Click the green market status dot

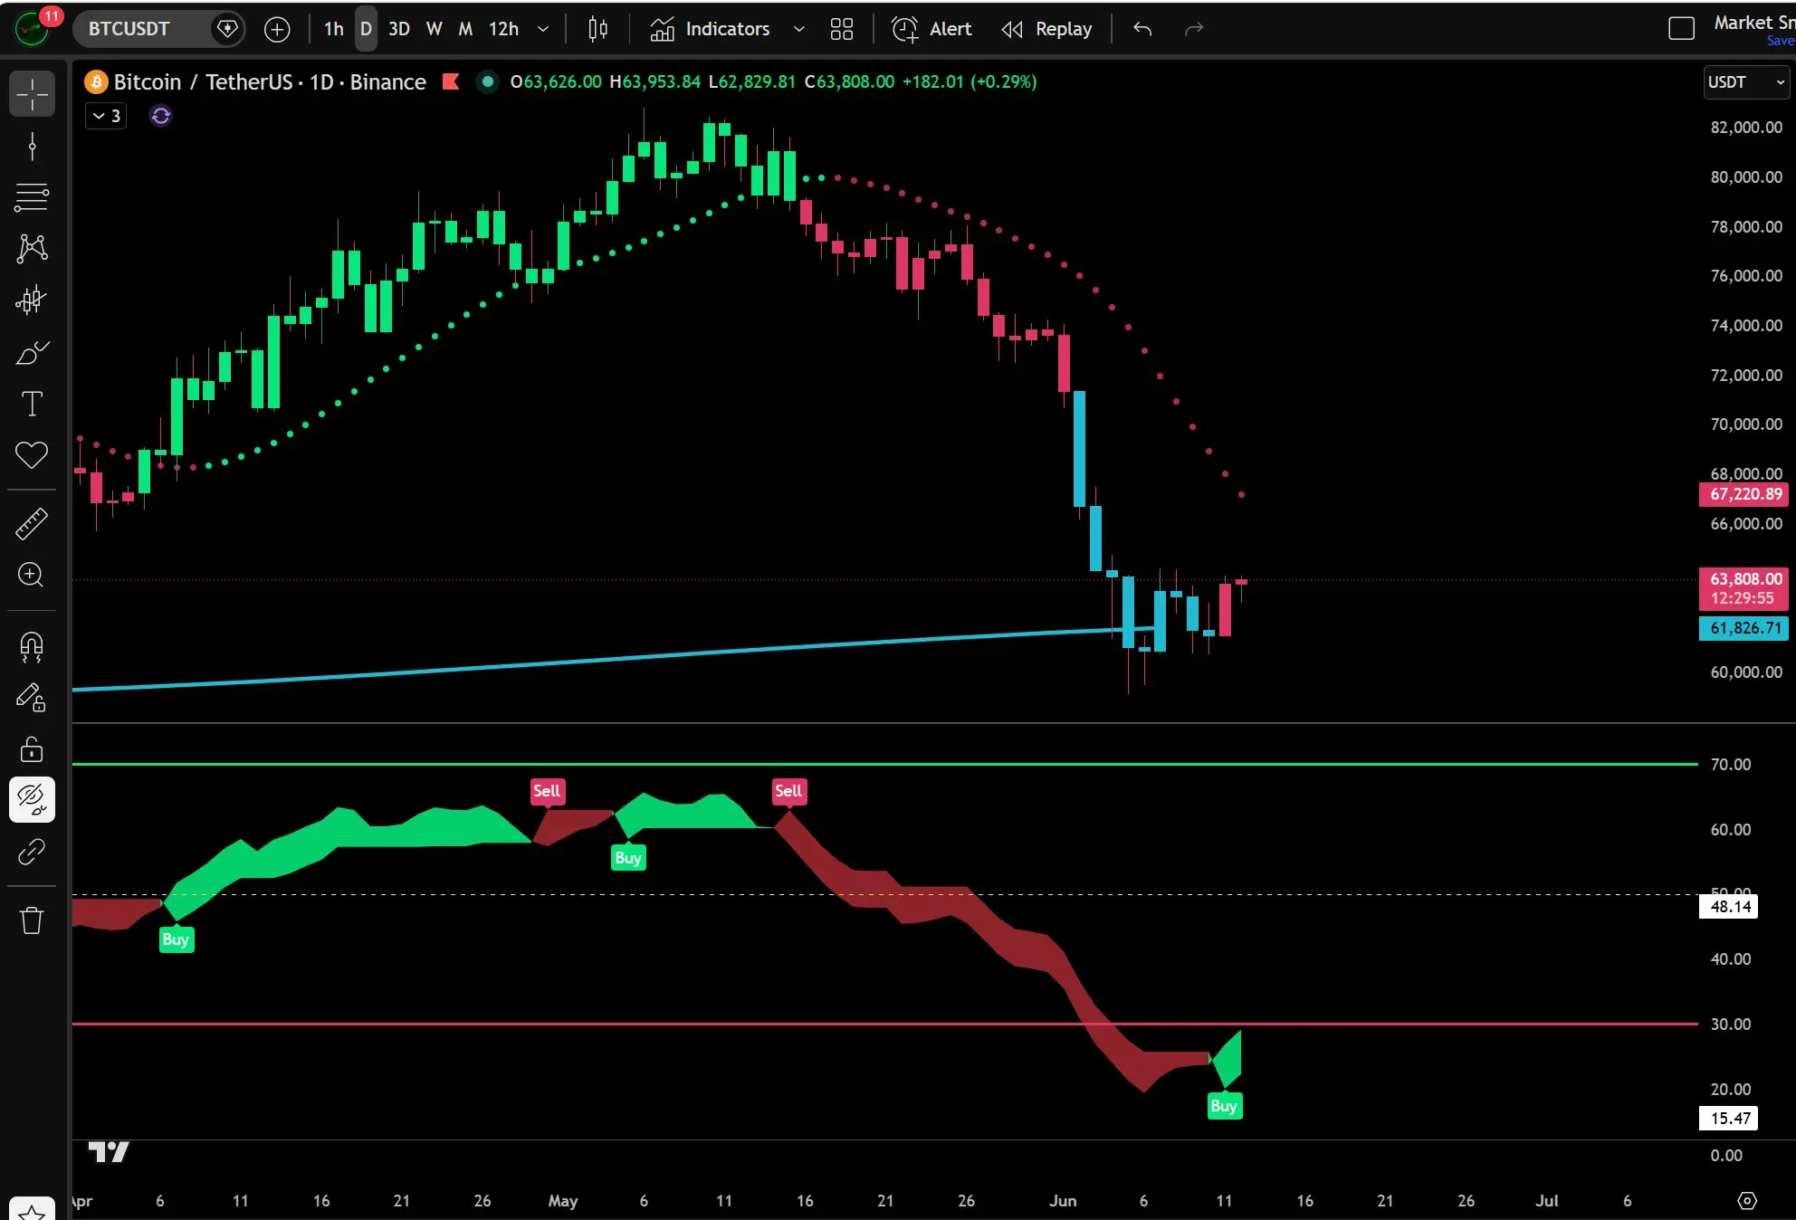tap(487, 82)
